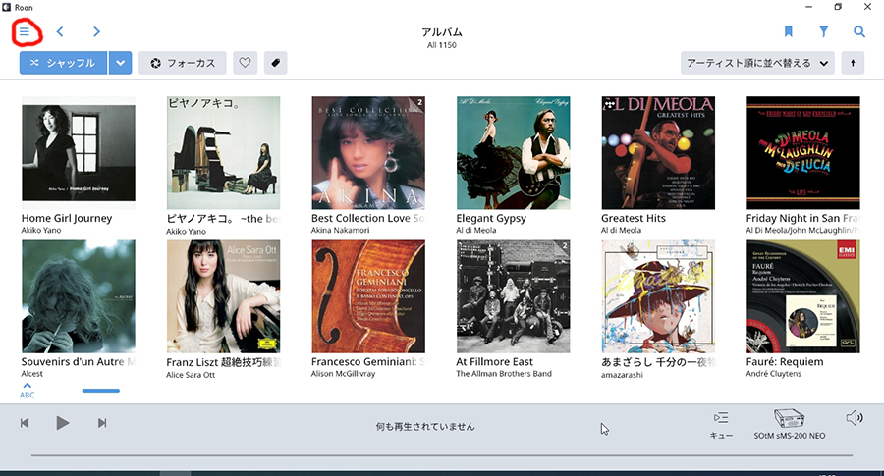Expand the ABC alphabet jump index
The height and width of the screenshot is (476, 884).
(x=28, y=390)
